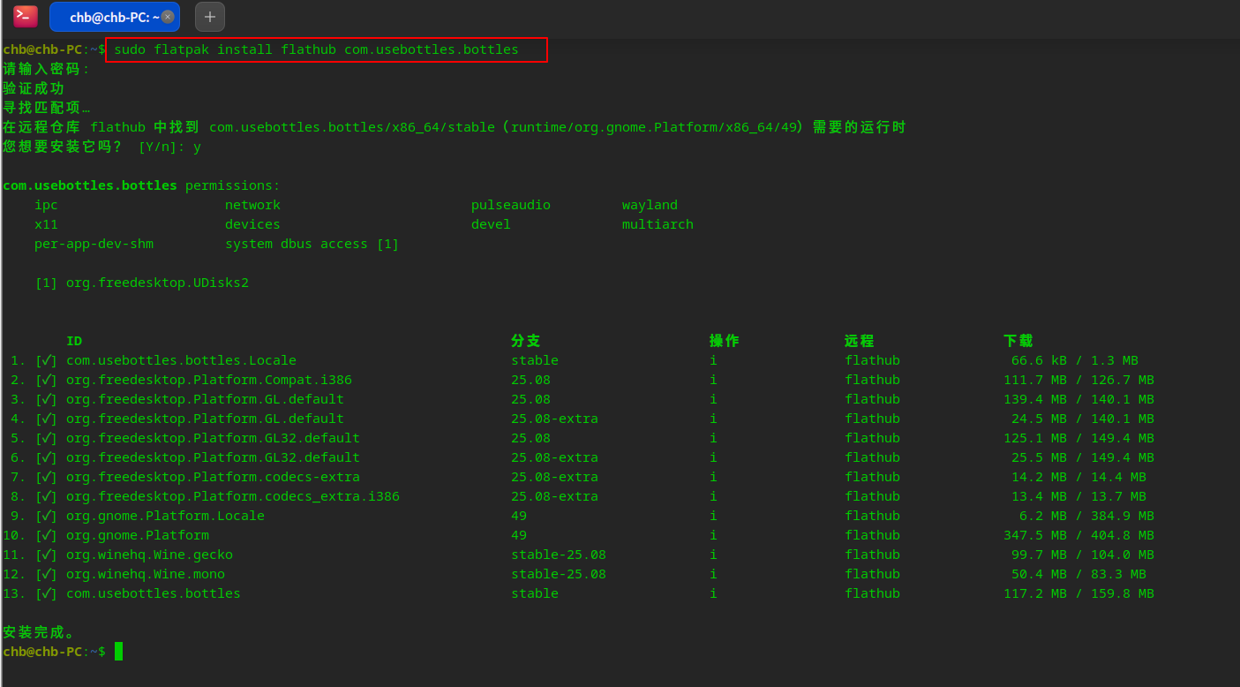This screenshot has width=1240, height=687.
Task: Click the flathub remote of org.gnome.Platform row
Action: point(872,535)
